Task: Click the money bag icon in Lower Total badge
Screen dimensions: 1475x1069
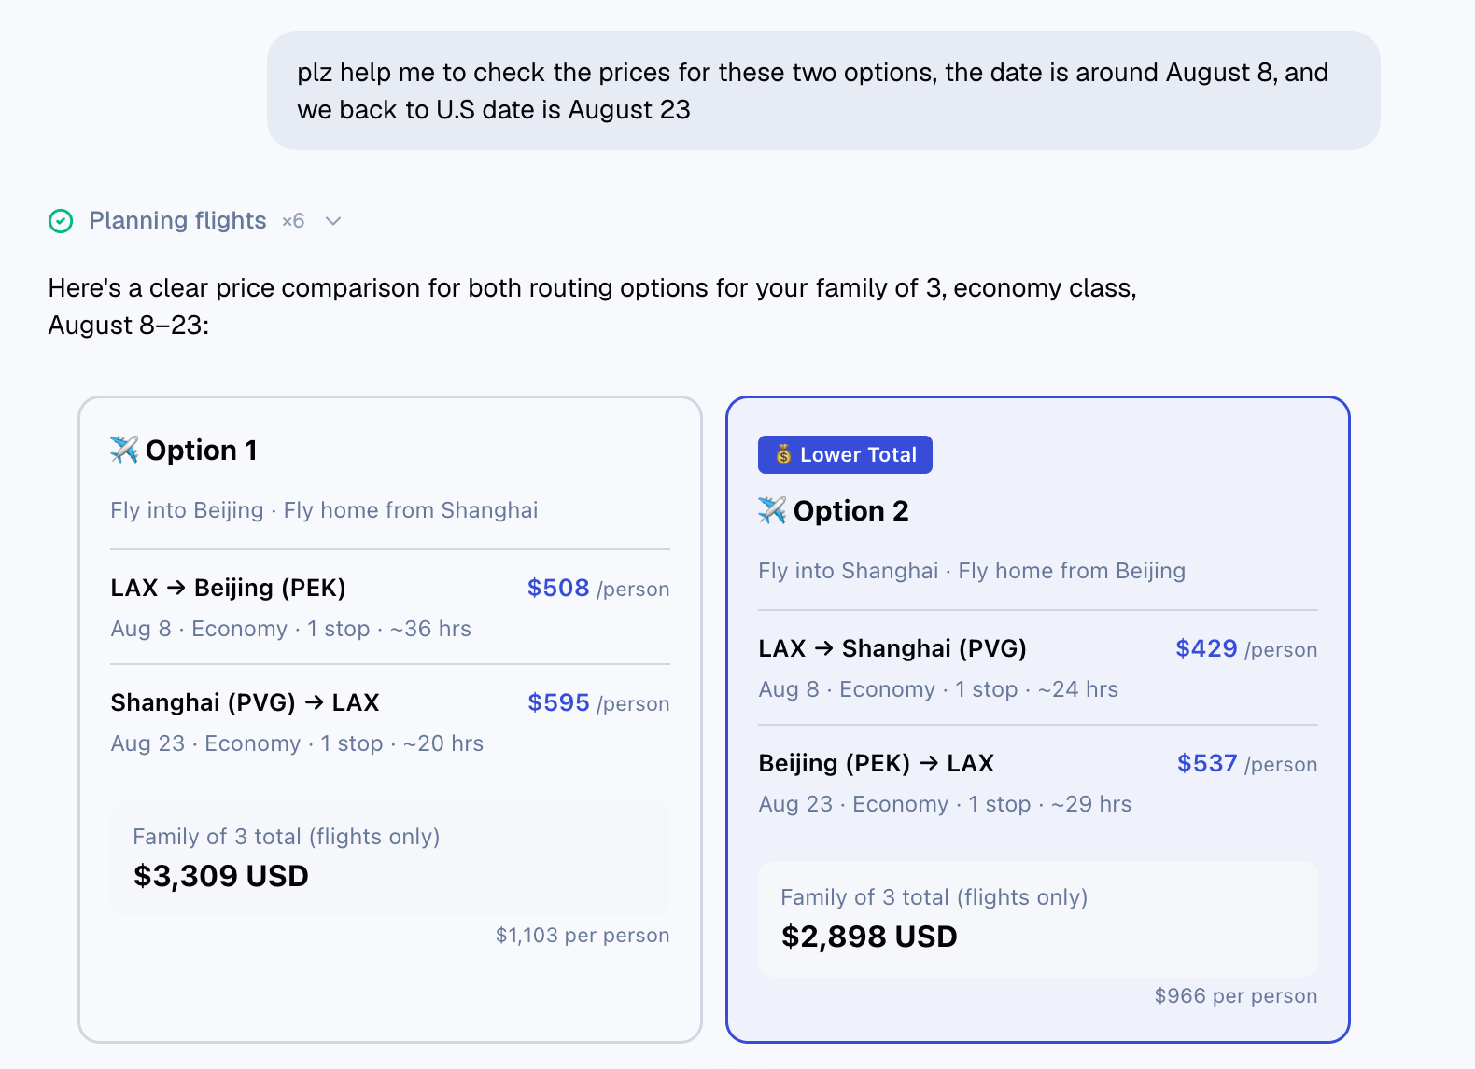Action: pos(783,455)
